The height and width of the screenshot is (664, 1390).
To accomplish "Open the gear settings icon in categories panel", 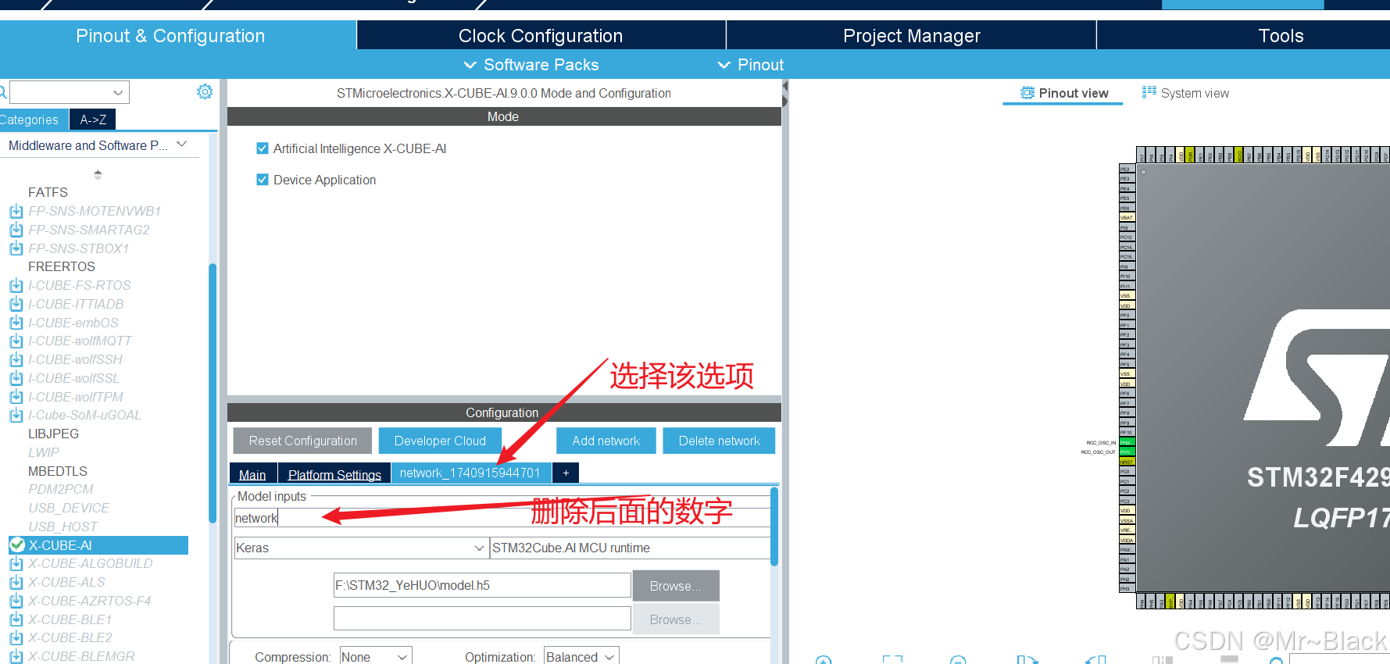I will 205,91.
